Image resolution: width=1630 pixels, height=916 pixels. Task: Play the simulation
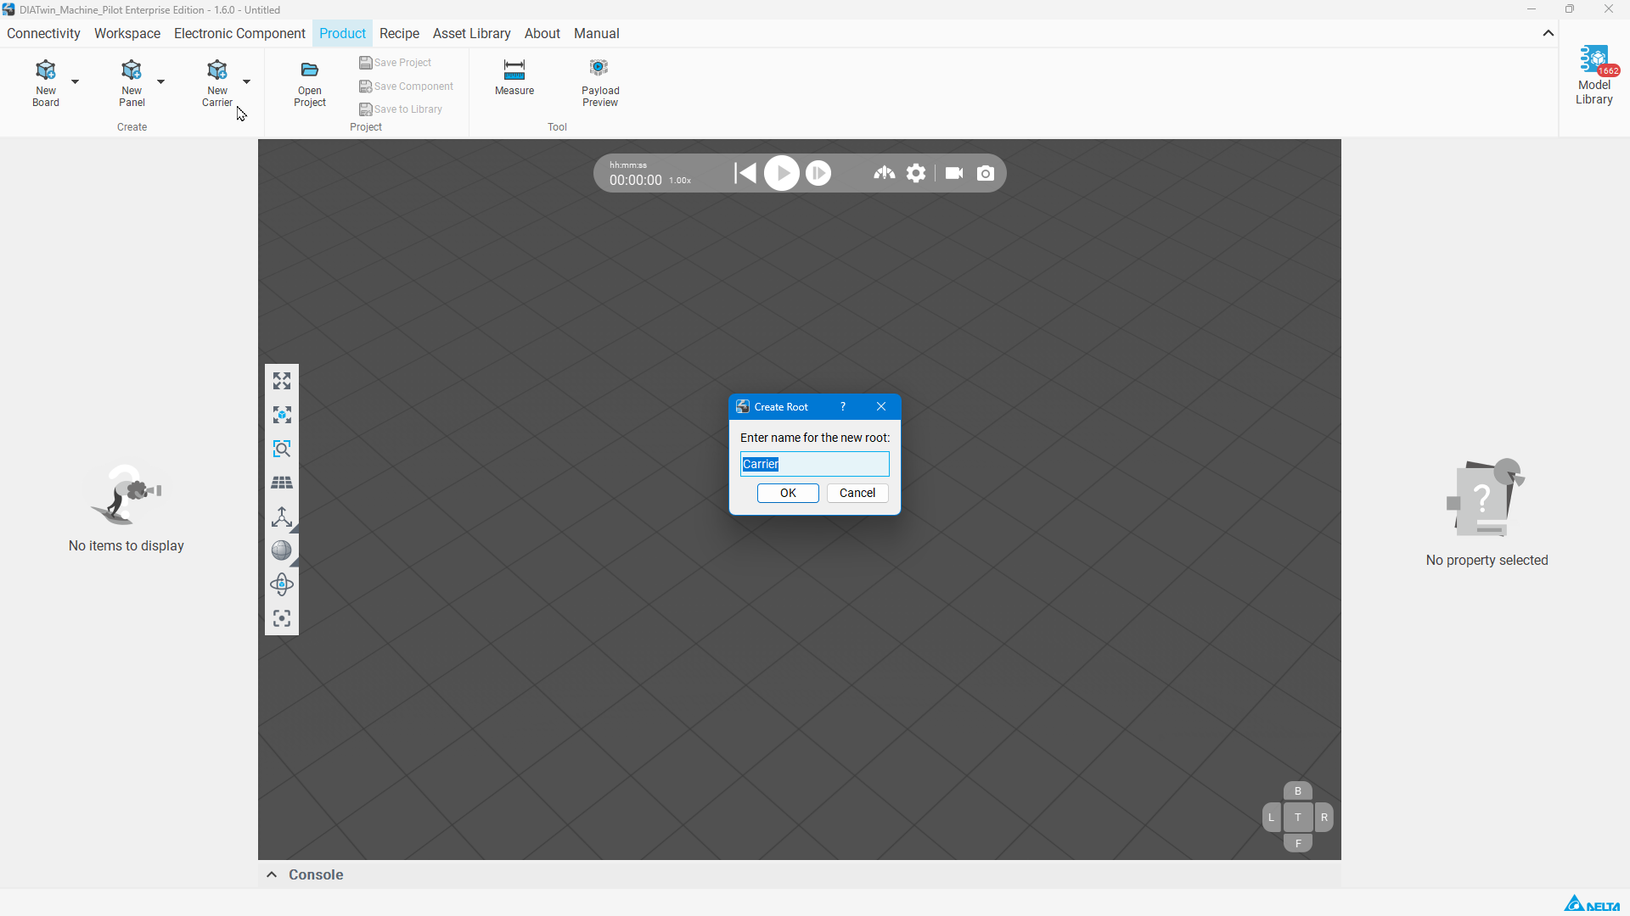click(x=782, y=173)
